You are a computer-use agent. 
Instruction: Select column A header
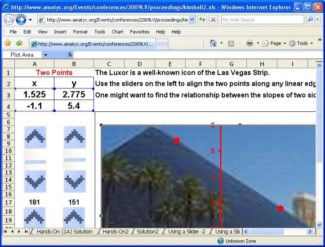tap(35, 64)
